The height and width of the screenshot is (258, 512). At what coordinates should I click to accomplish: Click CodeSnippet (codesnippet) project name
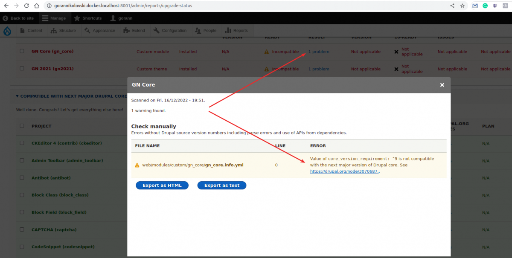pos(63,246)
